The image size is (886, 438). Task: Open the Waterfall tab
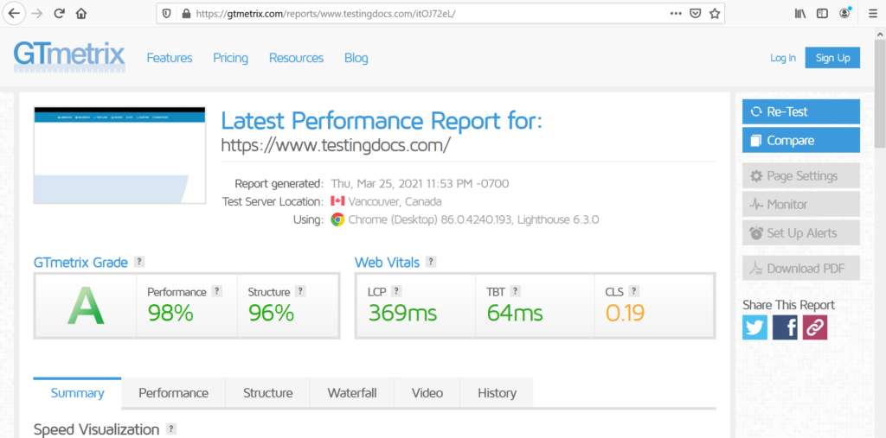point(352,393)
